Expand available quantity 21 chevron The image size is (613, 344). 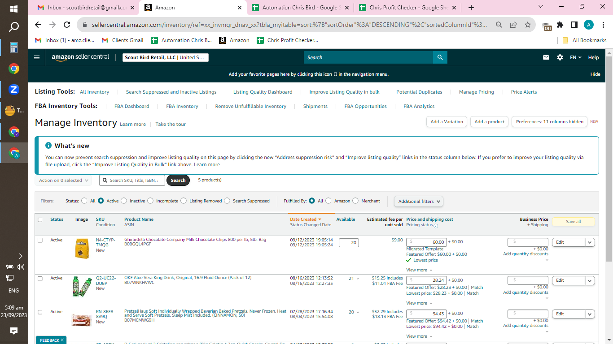(358, 279)
